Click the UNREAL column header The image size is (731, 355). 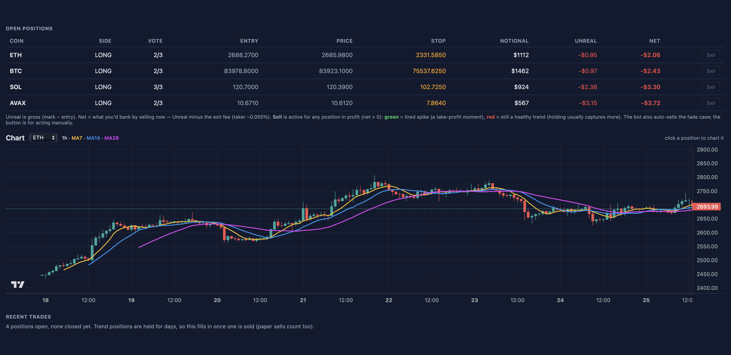pos(586,41)
